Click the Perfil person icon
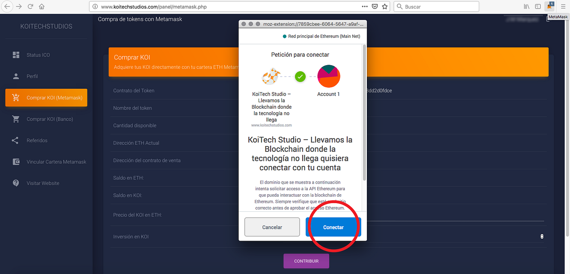Image resolution: width=570 pixels, height=274 pixels. pyautogui.click(x=16, y=76)
